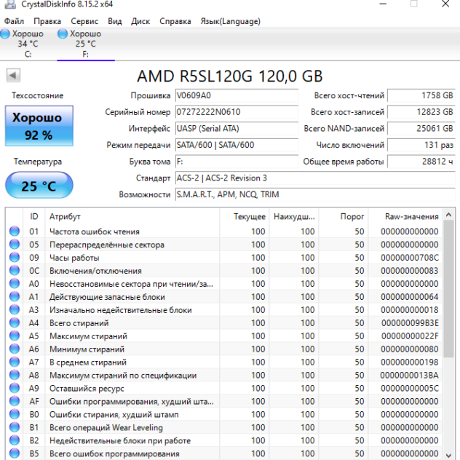Click the scrollbar up arrow in attribute list
The height and width of the screenshot is (460, 460).
[x=448, y=215]
